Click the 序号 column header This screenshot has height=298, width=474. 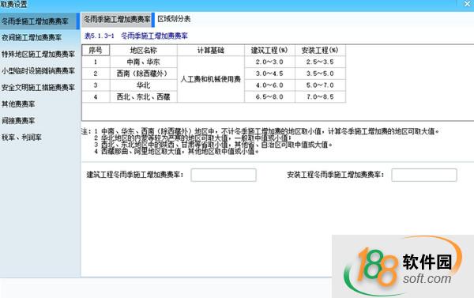coord(96,51)
